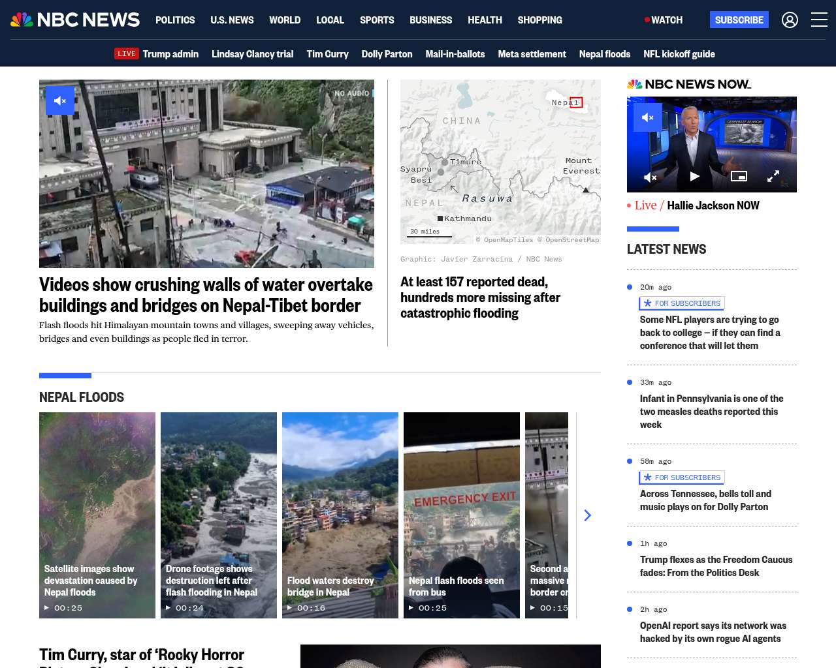This screenshot has height=668, width=836.
Task: Go to the Shopping section
Action: click(539, 20)
